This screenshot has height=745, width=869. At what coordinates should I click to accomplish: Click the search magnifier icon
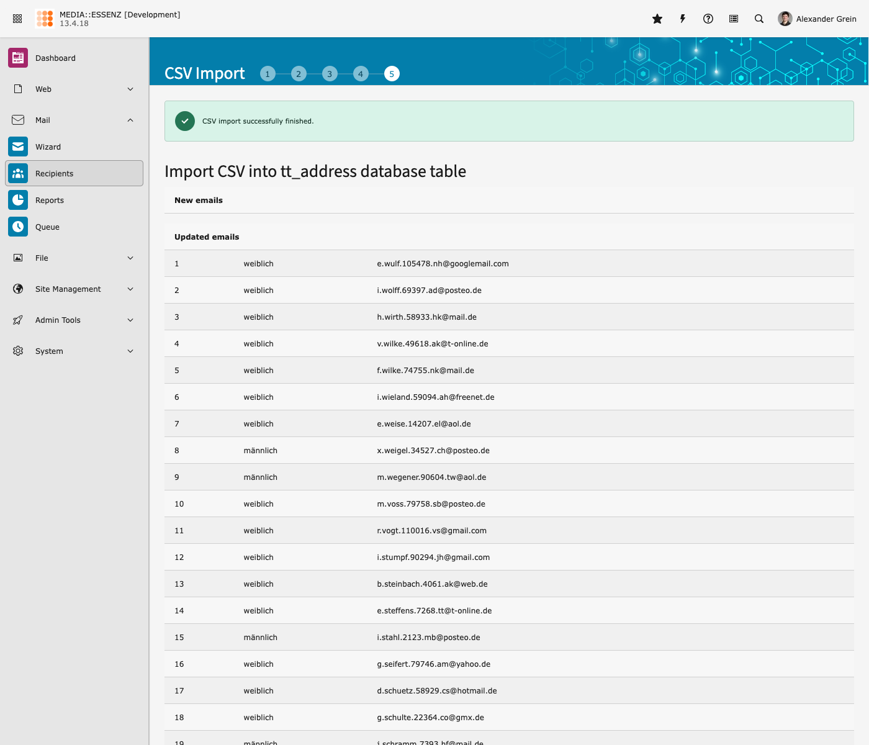coord(759,19)
